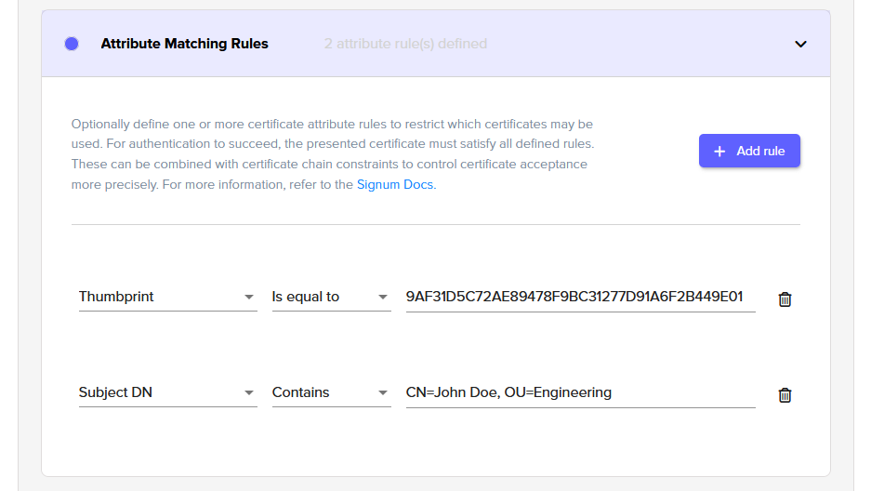Delete the Thumbprint rule with trash icon
This screenshot has height=491, width=871.
click(785, 299)
